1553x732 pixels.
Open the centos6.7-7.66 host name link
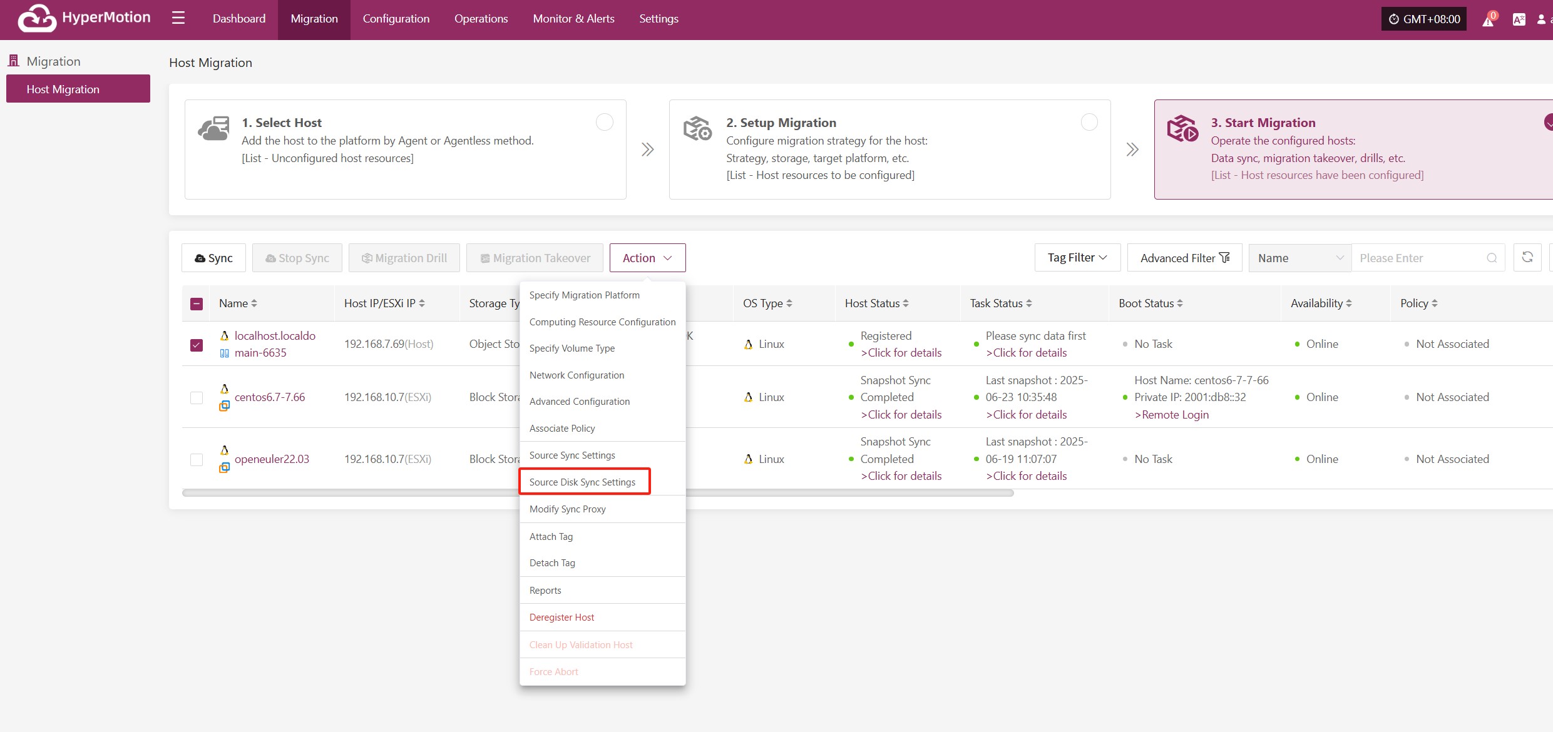click(270, 397)
